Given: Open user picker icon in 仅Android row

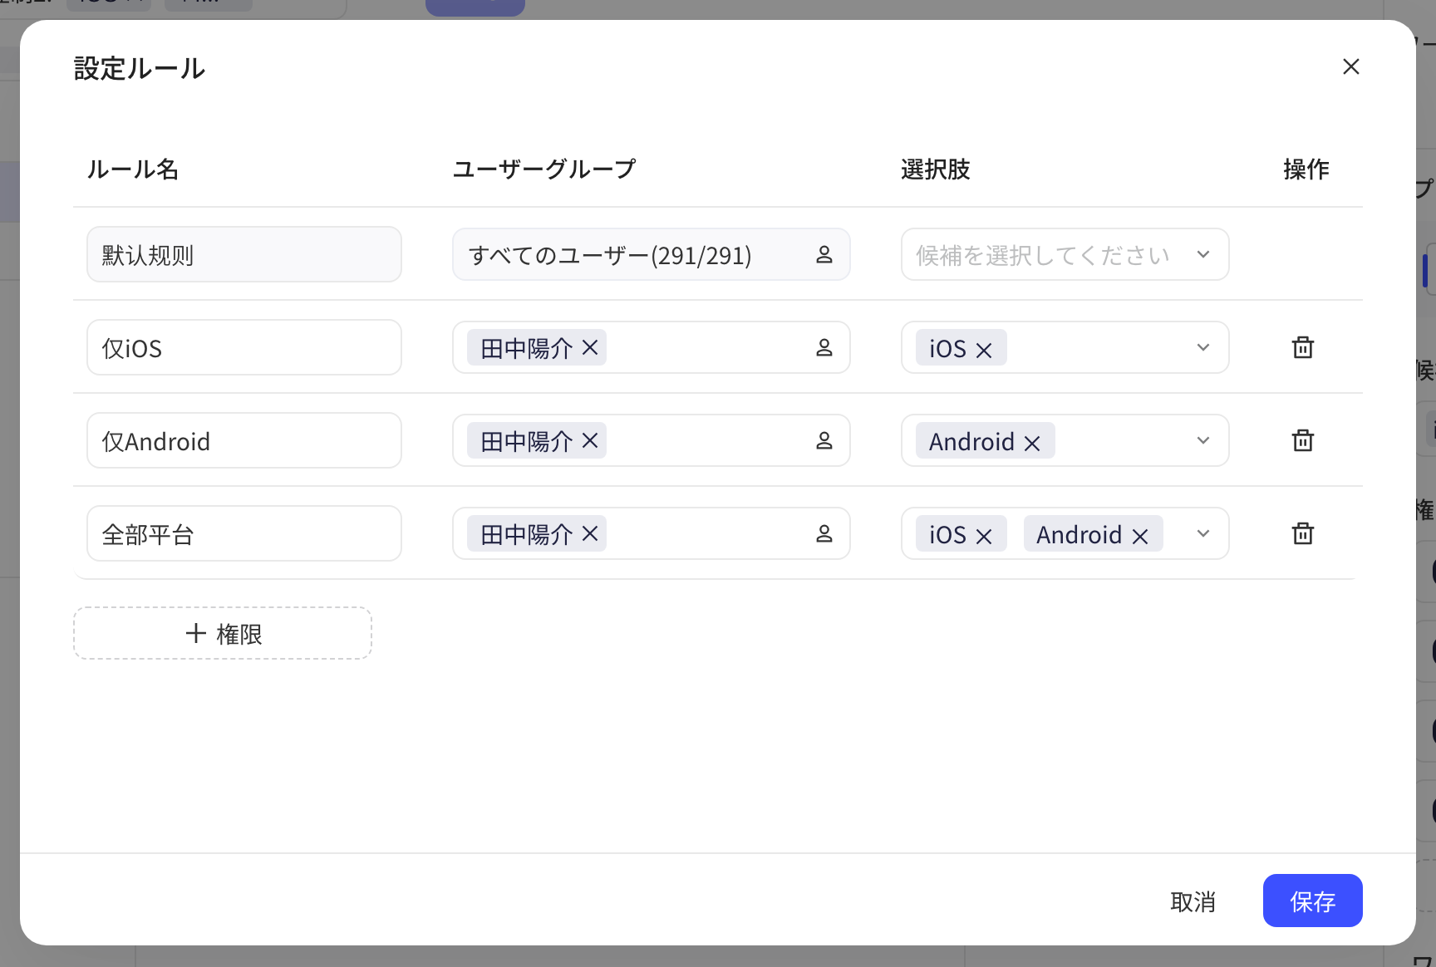Looking at the screenshot, I should point(824,440).
